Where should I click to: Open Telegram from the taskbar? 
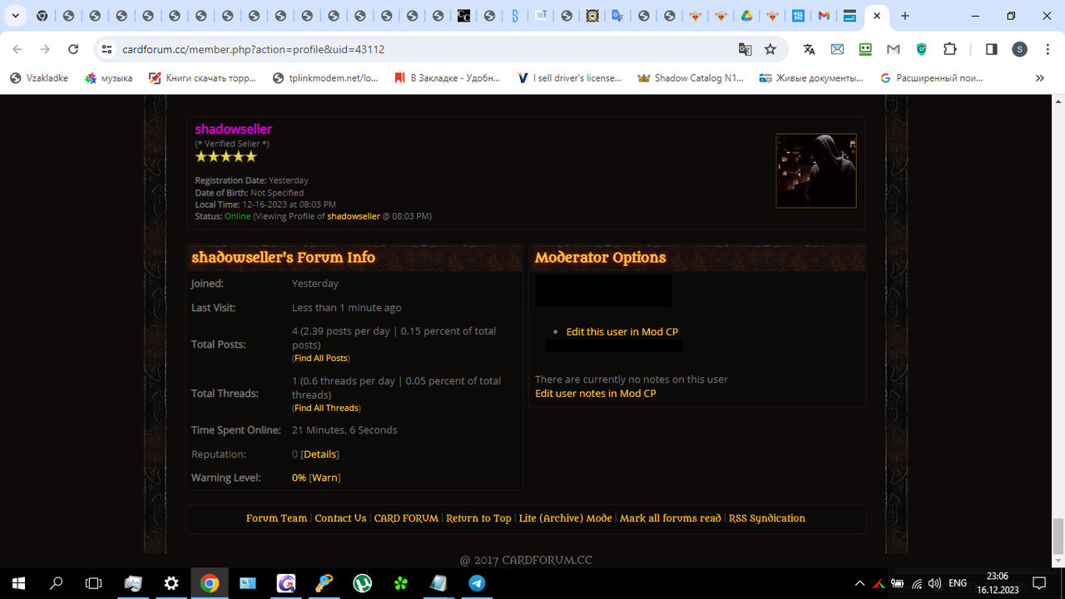tap(478, 583)
